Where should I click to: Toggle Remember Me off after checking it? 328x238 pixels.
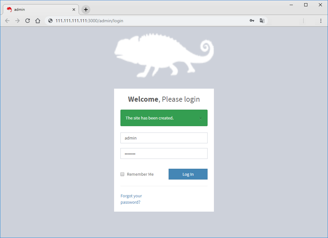122,174
